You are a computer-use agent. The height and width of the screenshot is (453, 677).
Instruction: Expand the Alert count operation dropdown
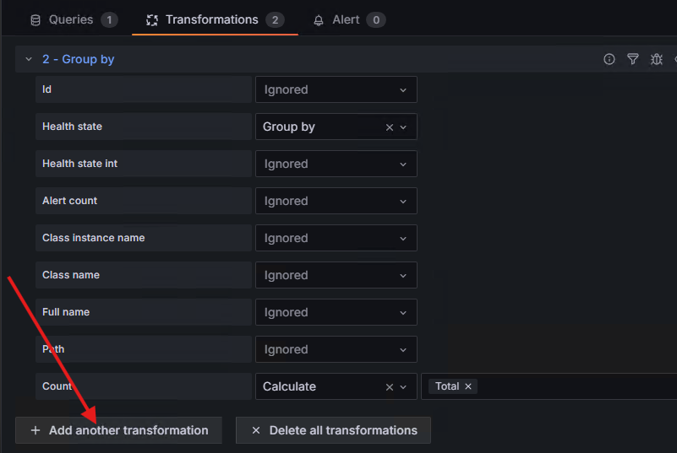[x=336, y=201]
